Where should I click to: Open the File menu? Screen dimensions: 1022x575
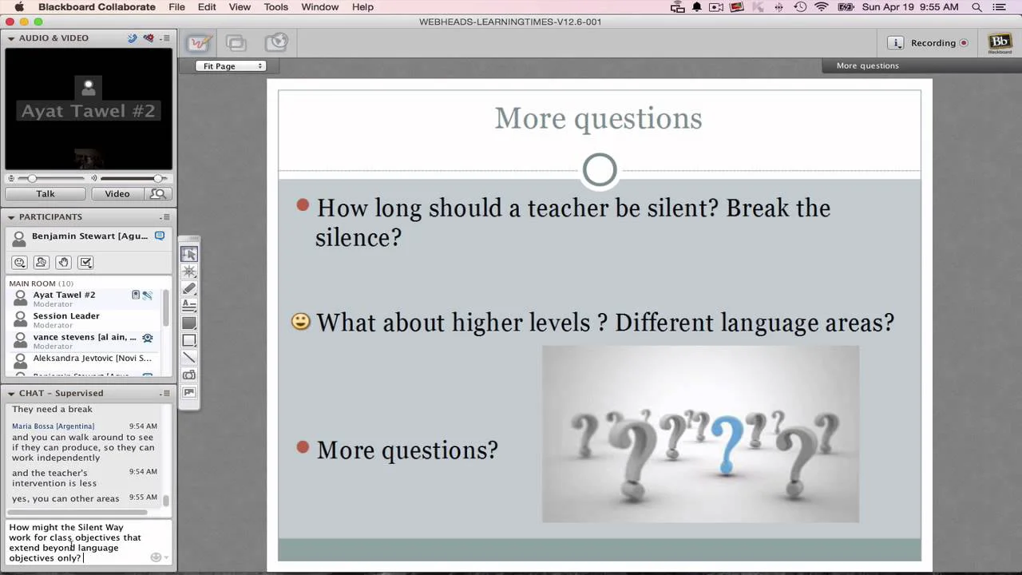click(176, 7)
